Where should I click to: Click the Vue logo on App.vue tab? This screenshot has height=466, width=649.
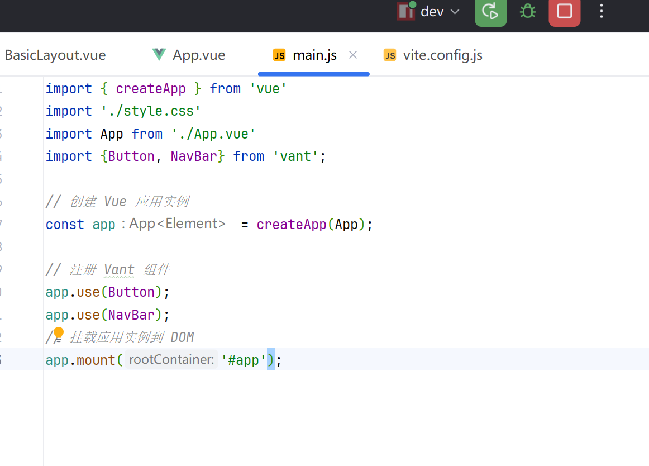159,55
